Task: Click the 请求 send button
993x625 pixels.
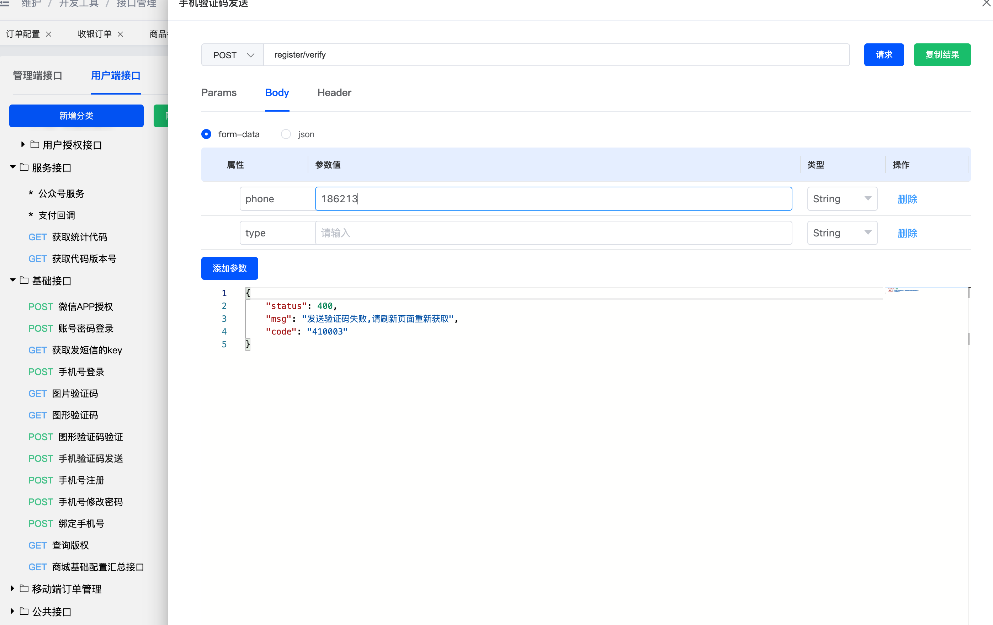Action: click(x=883, y=55)
